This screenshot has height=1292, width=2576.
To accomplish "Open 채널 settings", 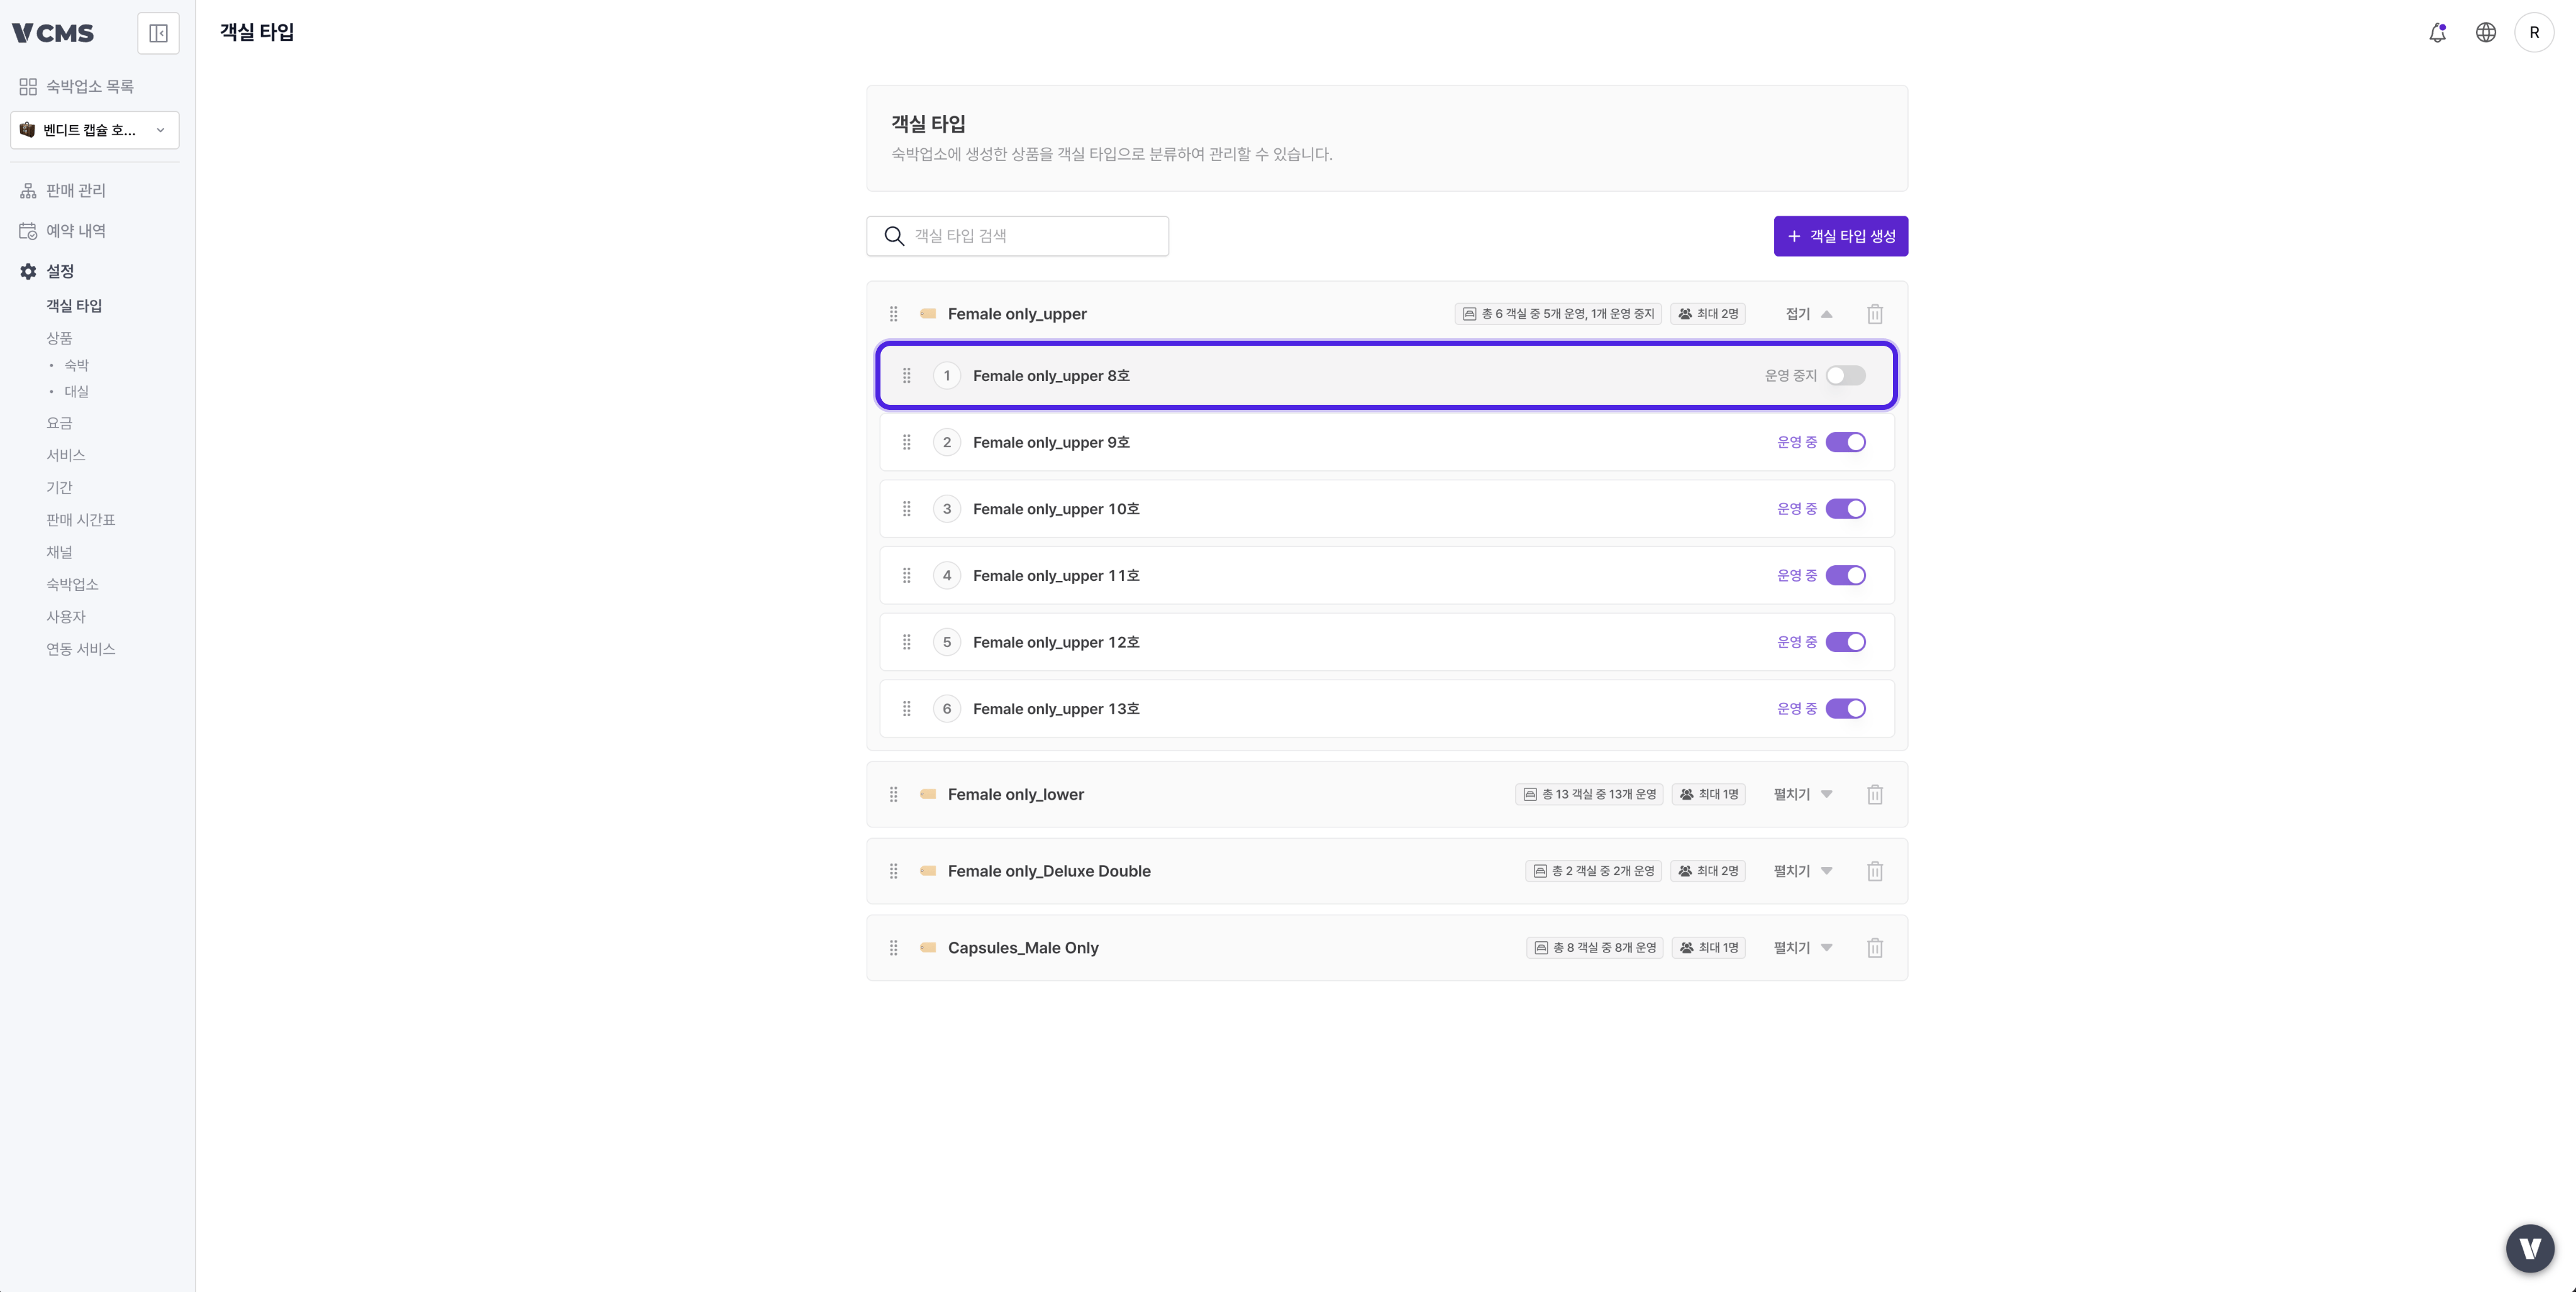I will [x=59, y=552].
